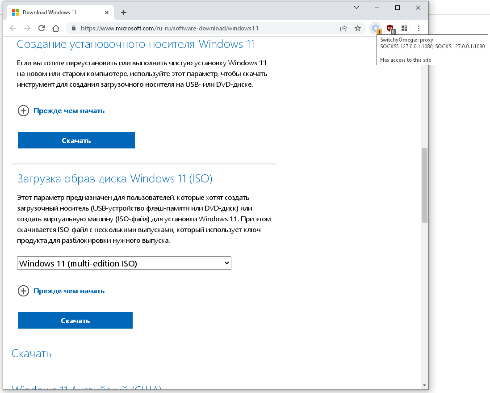
Task: Minimize the browser window
Action: (x=377, y=8)
